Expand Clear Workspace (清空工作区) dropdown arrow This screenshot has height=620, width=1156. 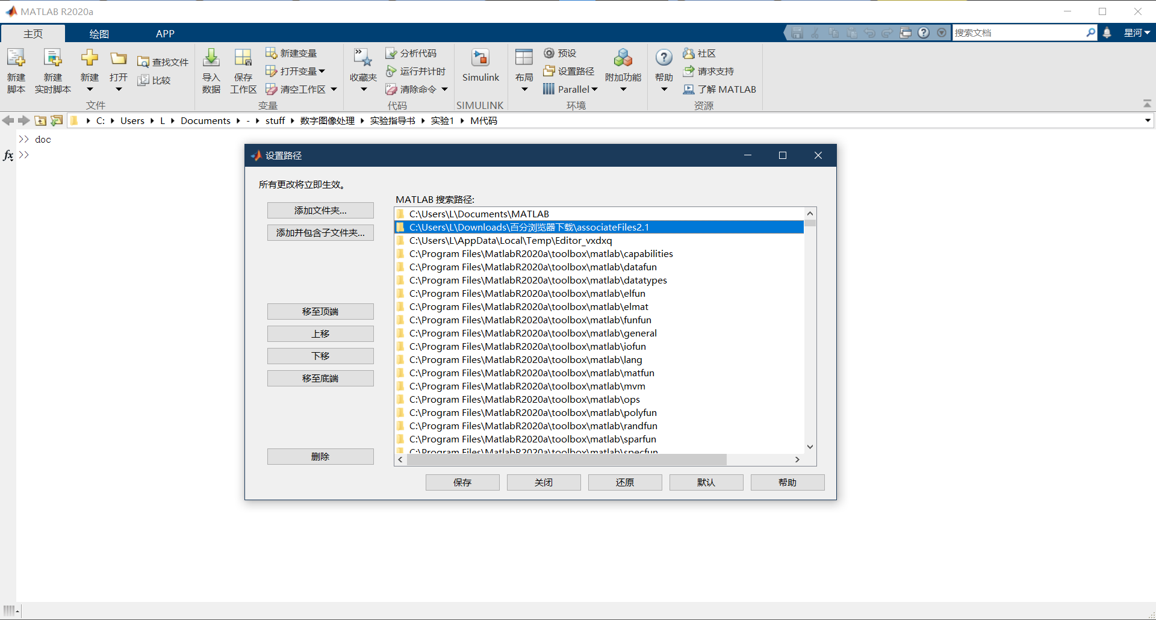click(334, 89)
